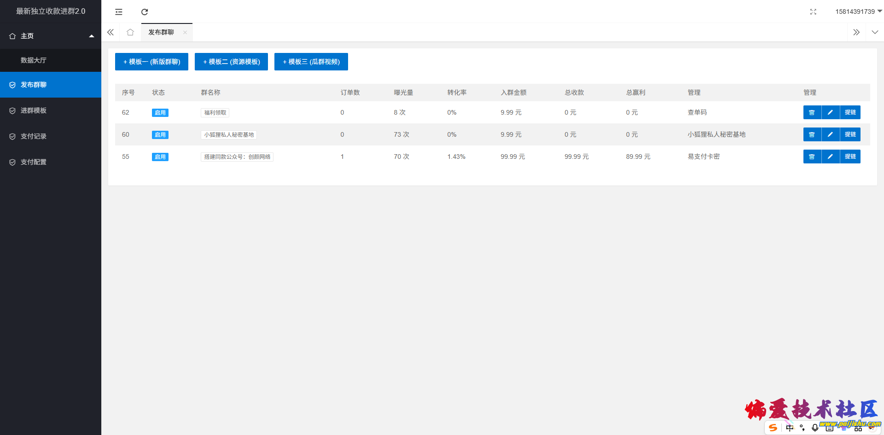Click the home tab icon
Screen dimensions: 884x435
(130, 32)
